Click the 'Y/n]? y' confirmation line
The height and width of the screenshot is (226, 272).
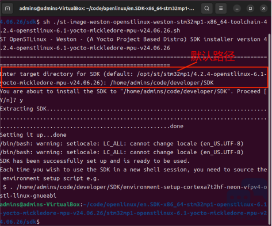12,100
